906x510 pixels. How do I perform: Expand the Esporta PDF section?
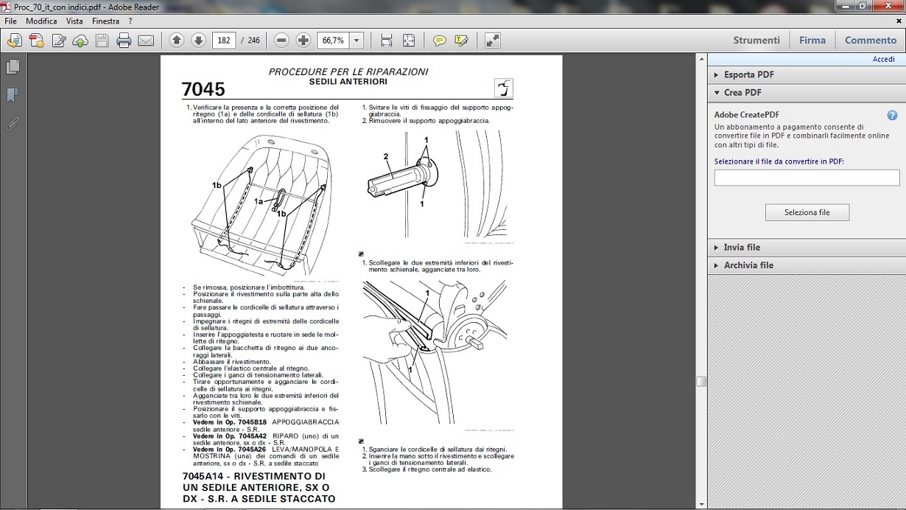748,74
